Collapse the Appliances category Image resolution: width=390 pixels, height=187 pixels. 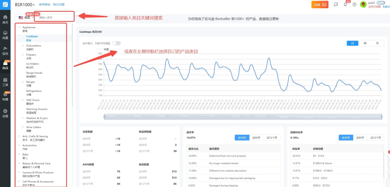[x=19, y=27]
